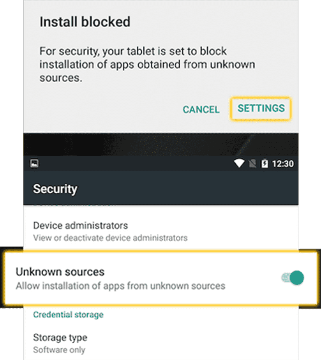Tap the Install blocked dialog title
The height and width of the screenshot is (360, 321).
tap(85, 22)
